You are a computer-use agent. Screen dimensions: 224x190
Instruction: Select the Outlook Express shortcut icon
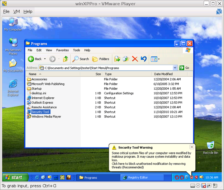[x=29, y=102]
